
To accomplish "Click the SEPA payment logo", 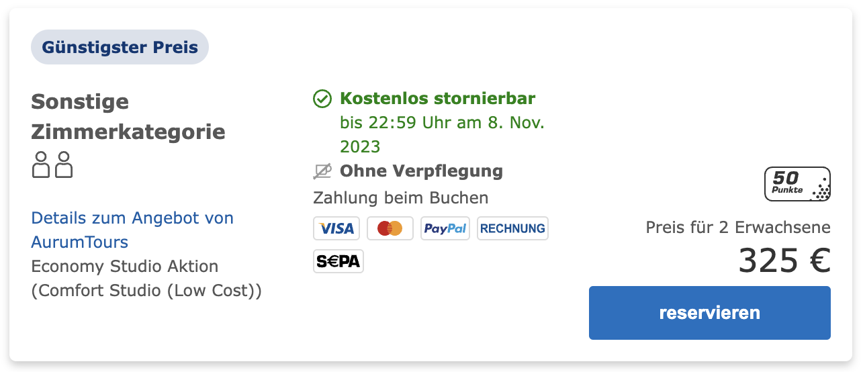I will pyautogui.click(x=338, y=261).
